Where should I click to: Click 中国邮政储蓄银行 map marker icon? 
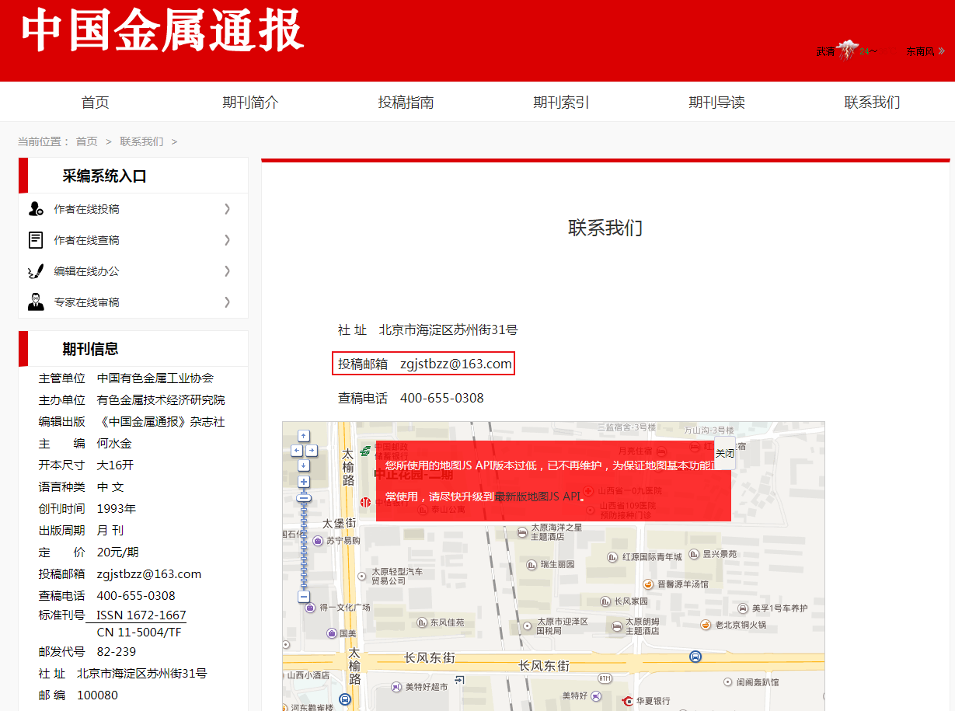365,451
